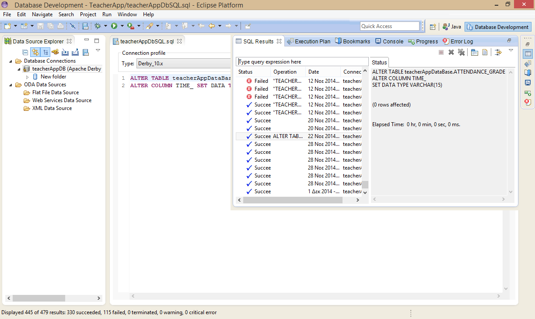This screenshot has width=535, height=319.
Task: Click Collapse All in Data Source Explorer
Action: tap(25, 52)
